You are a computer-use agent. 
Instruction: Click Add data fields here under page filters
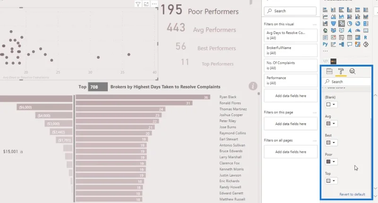[291, 124]
